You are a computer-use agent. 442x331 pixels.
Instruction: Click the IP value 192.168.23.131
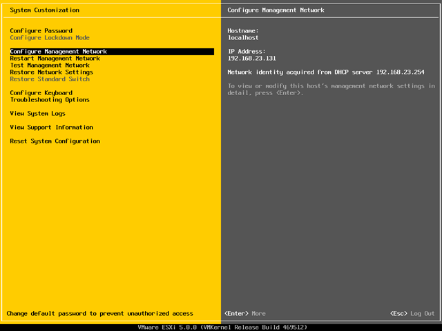252,58
